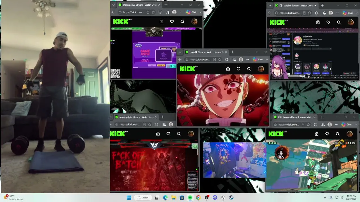Favorite the page in the valpink address bar
This screenshot has height=202, width=360.
click(x=310, y=13)
